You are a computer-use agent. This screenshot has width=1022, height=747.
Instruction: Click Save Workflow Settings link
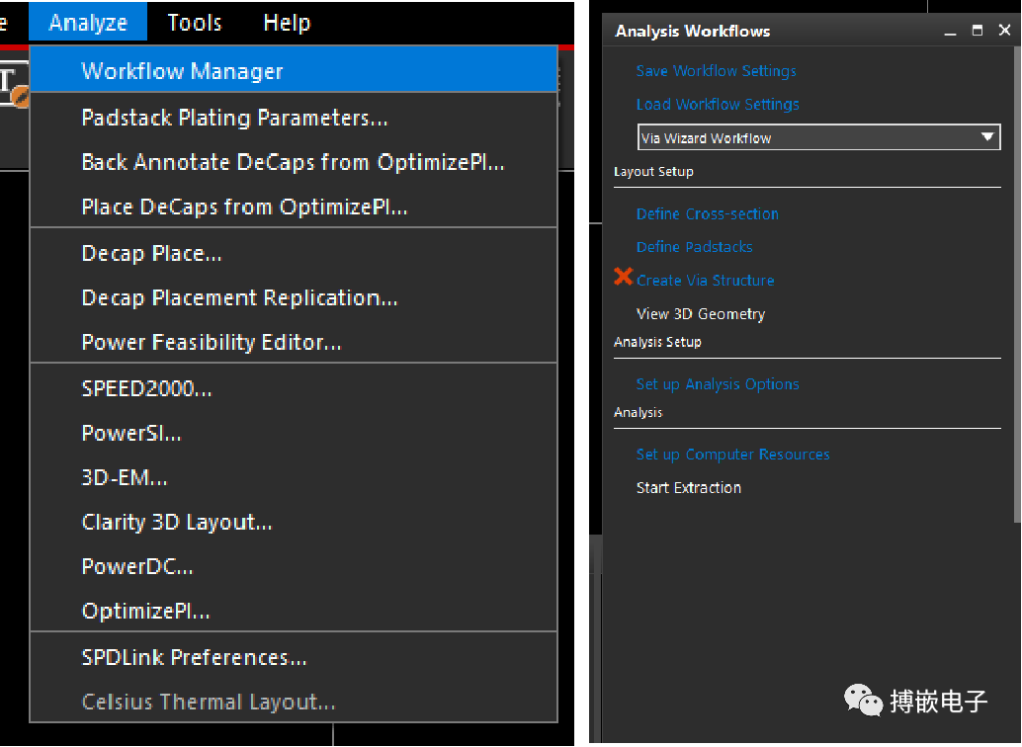point(716,70)
